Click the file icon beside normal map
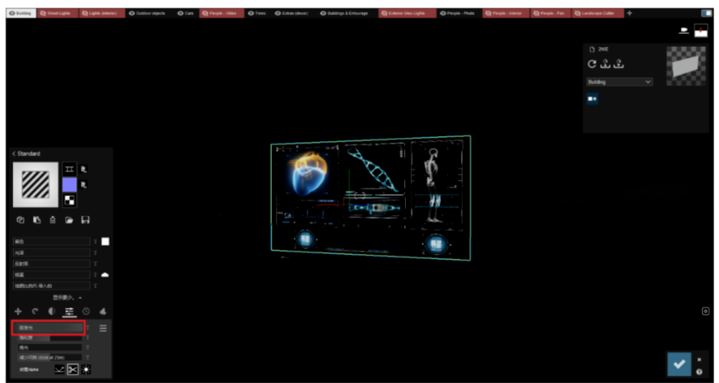Screen dimensions: 719x383 [x=84, y=185]
